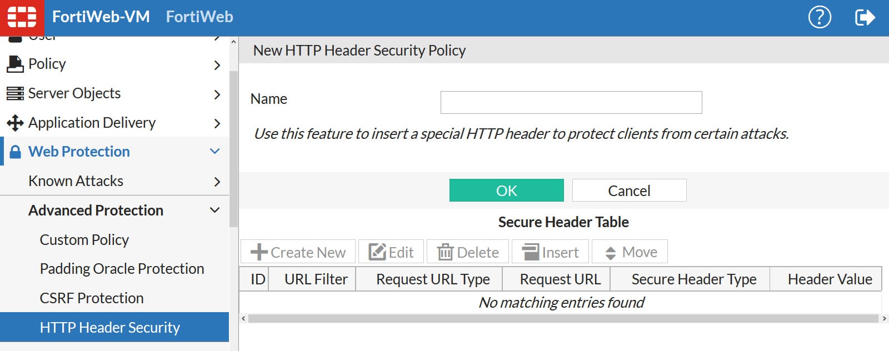Image resolution: width=889 pixels, height=351 pixels.
Task: Click the trash icon on Delete
Action: [446, 252]
